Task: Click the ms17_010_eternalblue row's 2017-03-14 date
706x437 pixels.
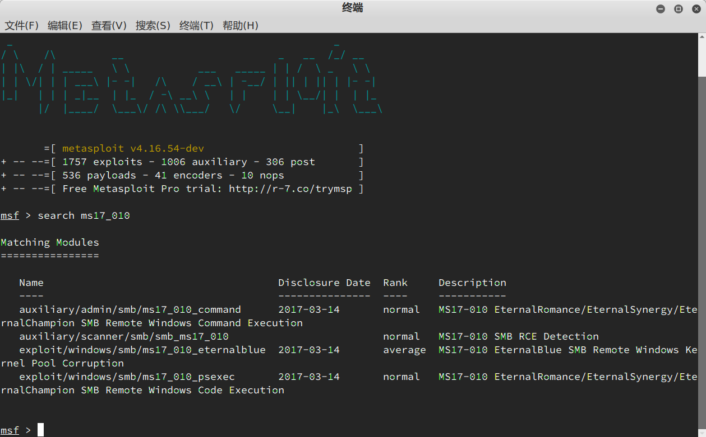Action: (309, 350)
